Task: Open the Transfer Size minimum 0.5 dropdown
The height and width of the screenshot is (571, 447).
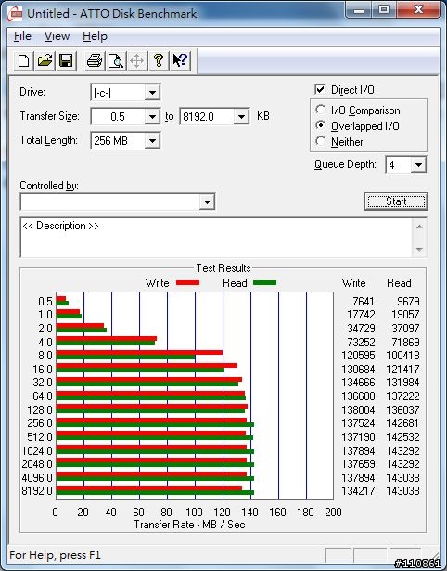Action: tap(152, 117)
